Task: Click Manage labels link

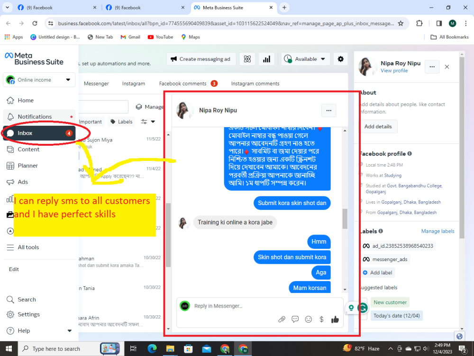Action: click(438, 231)
